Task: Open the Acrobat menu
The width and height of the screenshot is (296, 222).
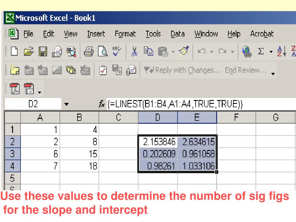Action: (262, 34)
